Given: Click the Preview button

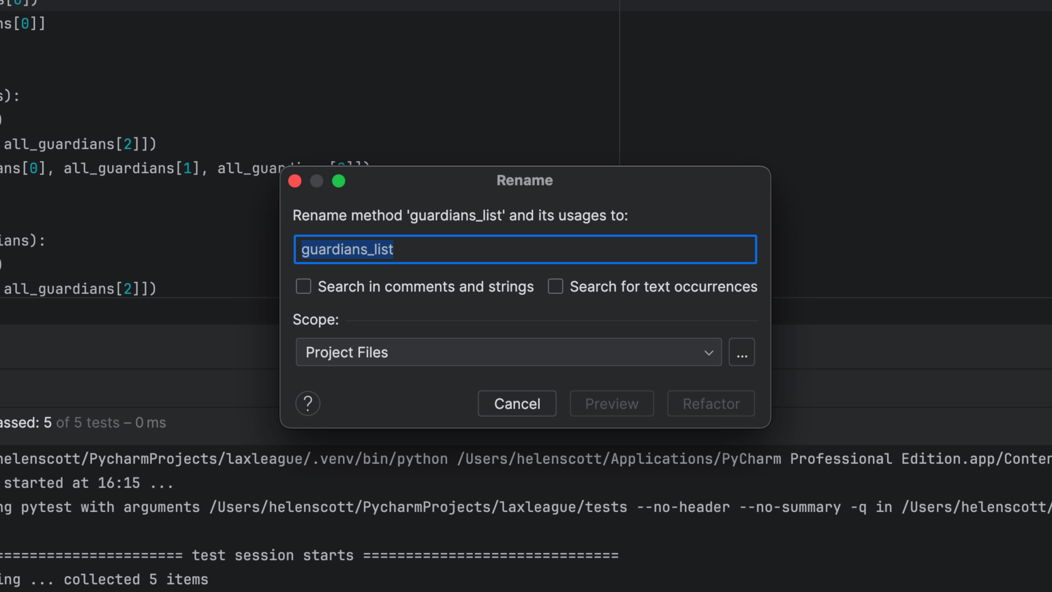Looking at the screenshot, I should [611, 404].
